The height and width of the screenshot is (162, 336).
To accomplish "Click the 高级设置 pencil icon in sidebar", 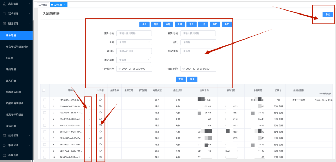I will 4,4.
